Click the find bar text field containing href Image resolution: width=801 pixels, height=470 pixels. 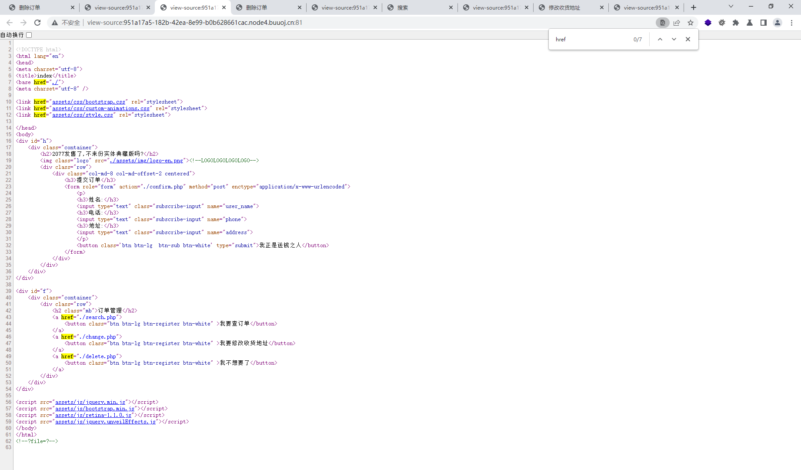click(x=591, y=39)
